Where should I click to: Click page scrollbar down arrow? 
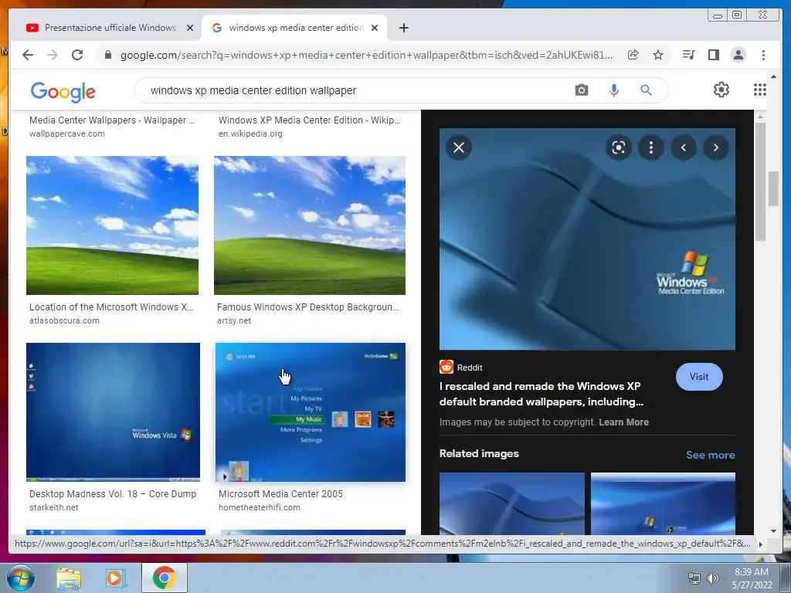pyautogui.click(x=773, y=530)
